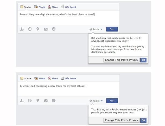165x126 pixels.
Task: Click into the text field about digital cameras
Action: click(68, 18)
